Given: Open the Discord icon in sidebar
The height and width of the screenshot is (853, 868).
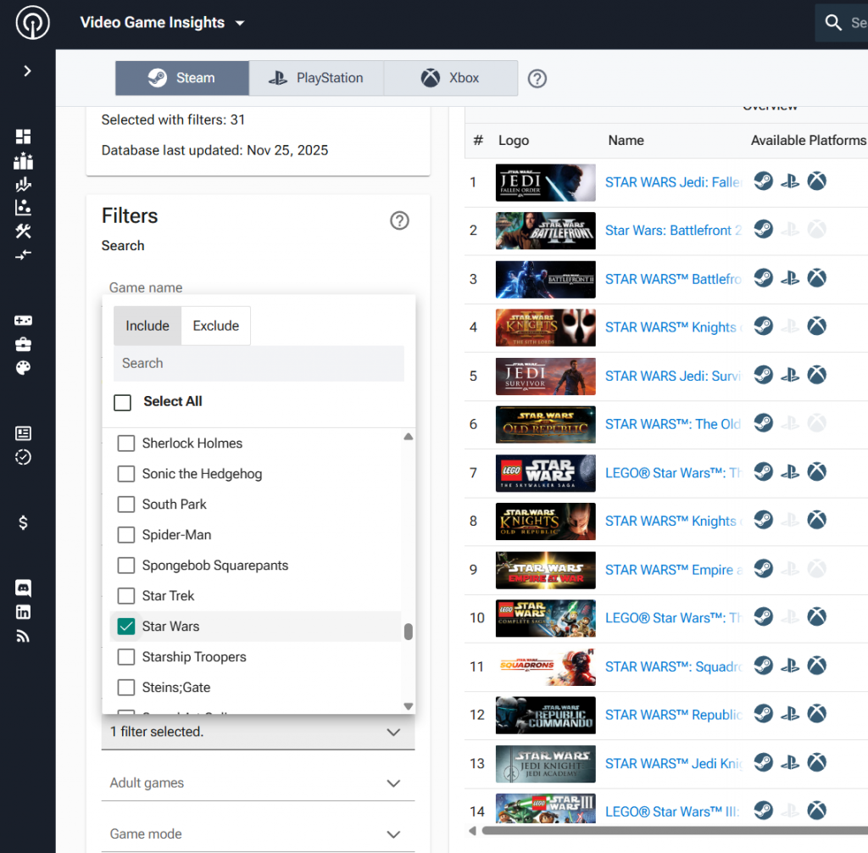Looking at the screenshot, I should pos(23,588).
